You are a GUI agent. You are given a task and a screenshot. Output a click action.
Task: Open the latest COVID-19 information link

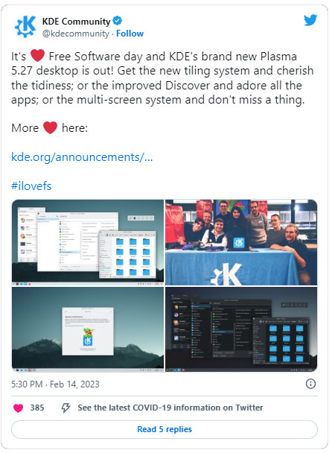pos(170,408)
